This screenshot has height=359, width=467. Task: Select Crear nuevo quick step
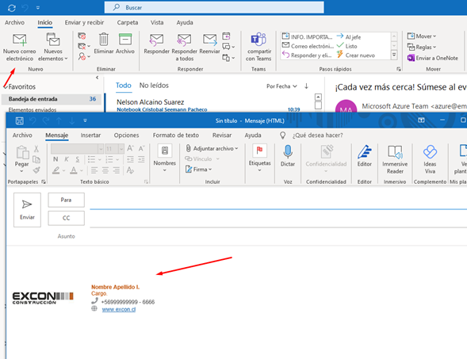[x=356, y=55]
